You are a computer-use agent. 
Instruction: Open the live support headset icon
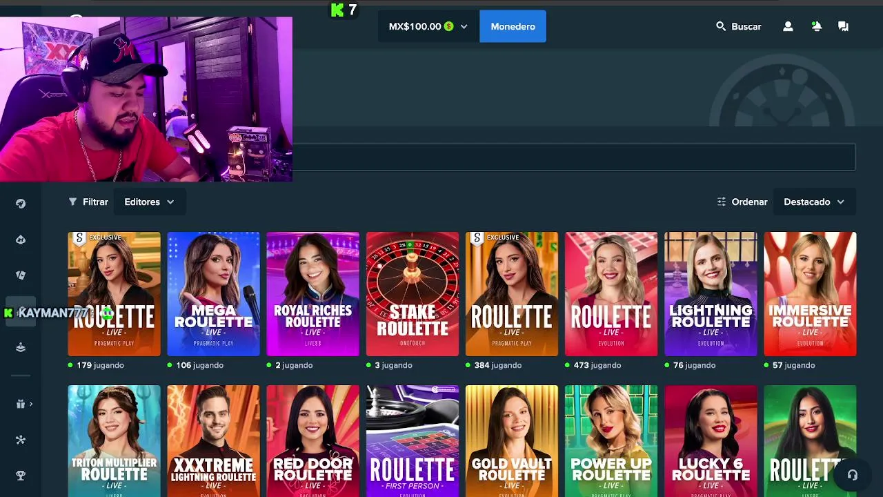click(x=853, y=475)
